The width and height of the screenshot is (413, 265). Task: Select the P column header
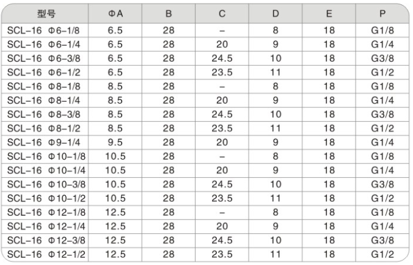point(382,13)
